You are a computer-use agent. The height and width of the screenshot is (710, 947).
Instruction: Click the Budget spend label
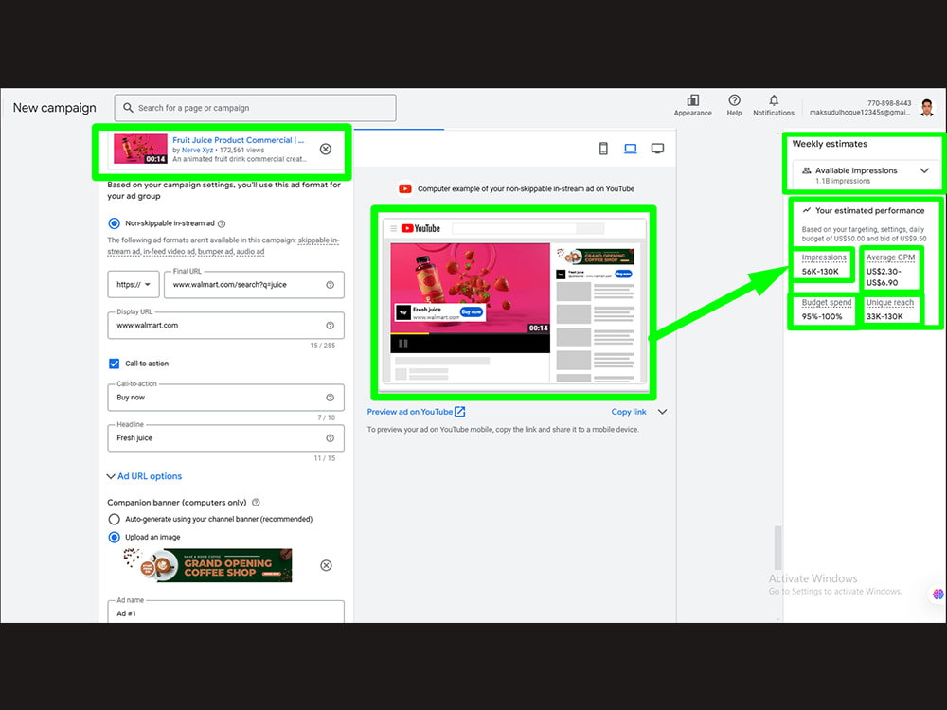tap(826, 303)
